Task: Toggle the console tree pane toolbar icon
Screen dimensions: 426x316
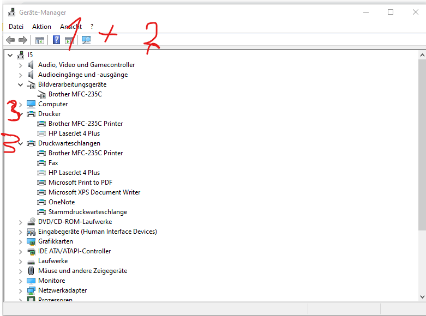Action: pyautogui.click(x=40, y=40)
